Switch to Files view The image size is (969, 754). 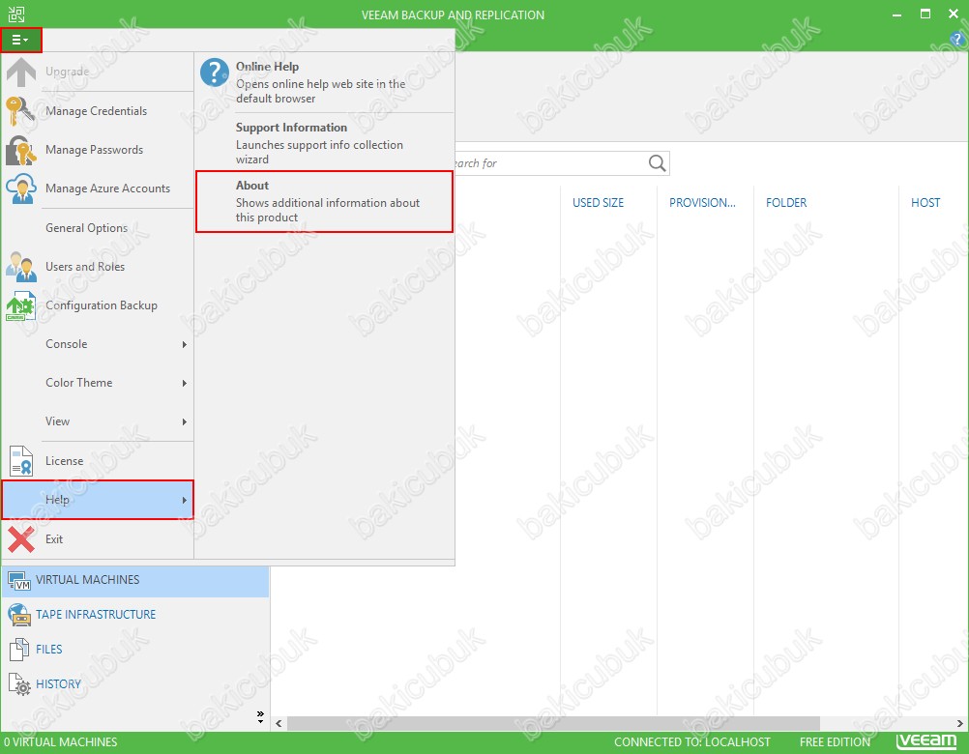(x=135, y=650)
